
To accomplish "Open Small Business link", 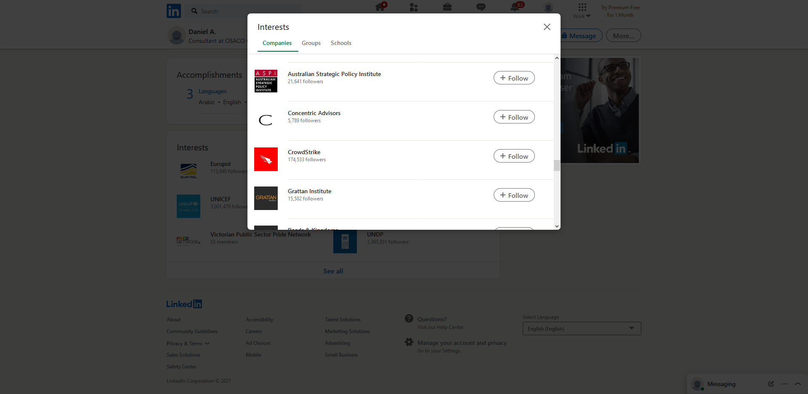I will point(341,355).
